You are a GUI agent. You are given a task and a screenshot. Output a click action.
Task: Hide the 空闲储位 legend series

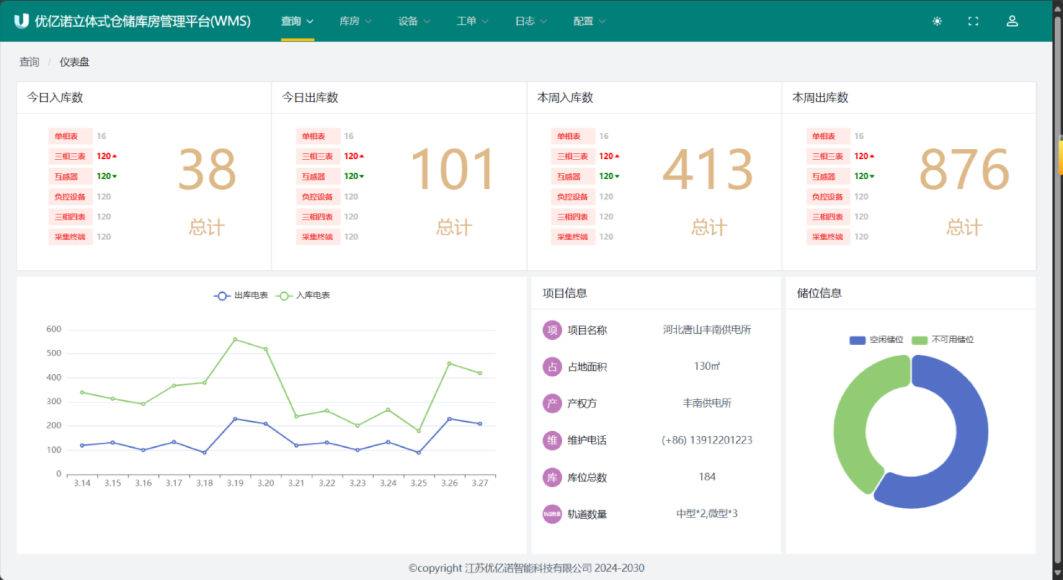[x=876, y=340]
